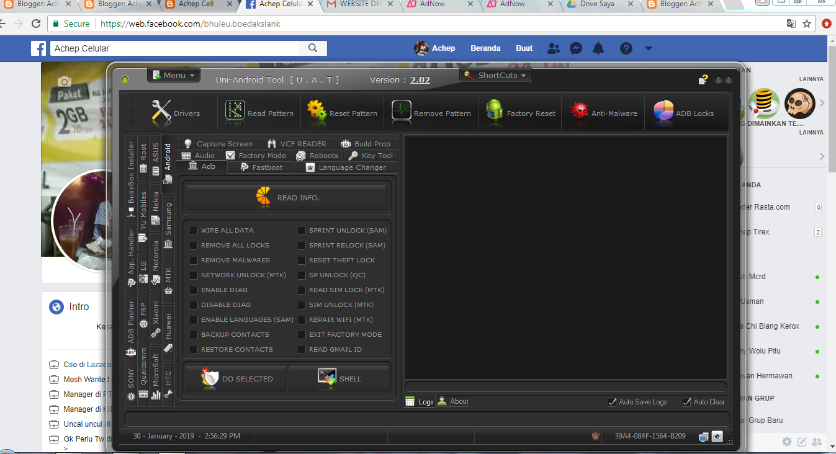Switch to the Language Changer tab
Image resolution: width=836 pixels, height=454 pixels.
click(345, 167)
